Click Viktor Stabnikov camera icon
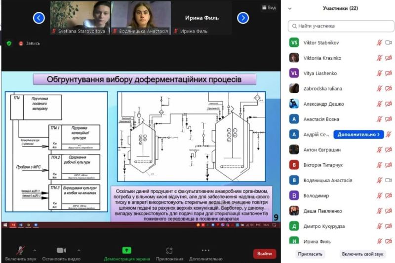The width and height of the screenshot is (395, 263). [389, 43]
